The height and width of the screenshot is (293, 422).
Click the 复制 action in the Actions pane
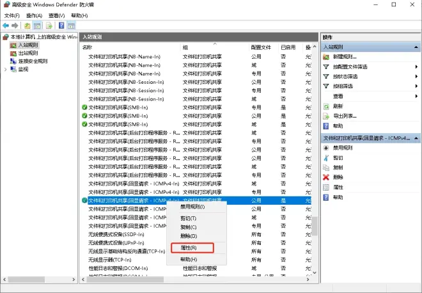338,168
